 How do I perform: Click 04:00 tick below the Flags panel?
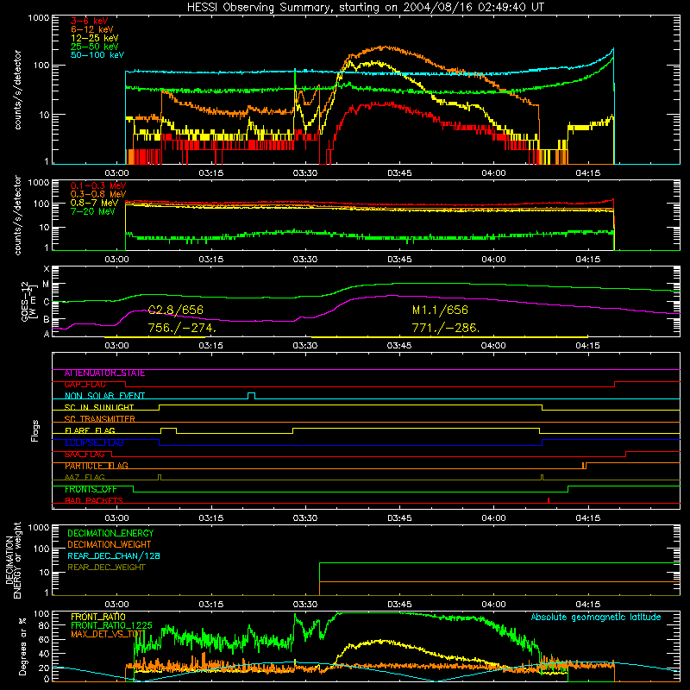tap(493, 518)
